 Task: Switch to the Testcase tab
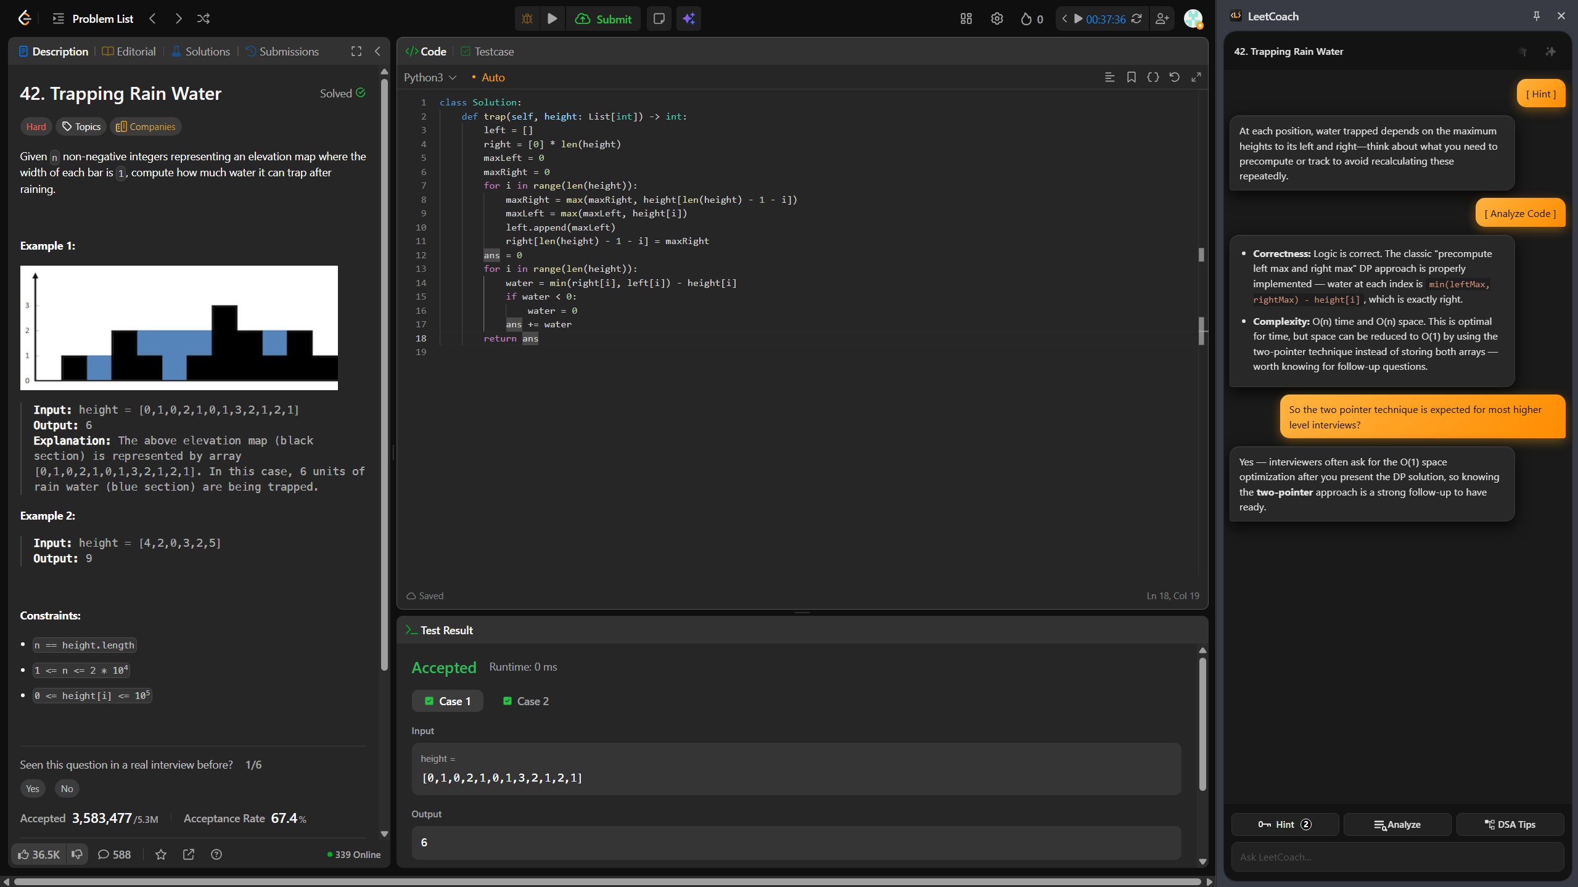point(487,51)
